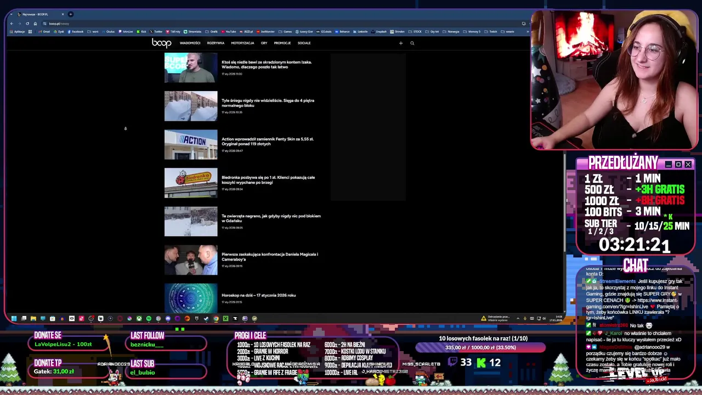Open File Explorer from the taskbar
The width and height of the screenshot is (702, 395).
[33, 318]
